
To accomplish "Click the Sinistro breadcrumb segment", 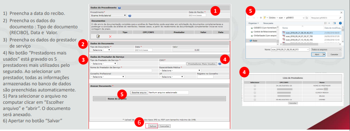I will click(272, 18).
